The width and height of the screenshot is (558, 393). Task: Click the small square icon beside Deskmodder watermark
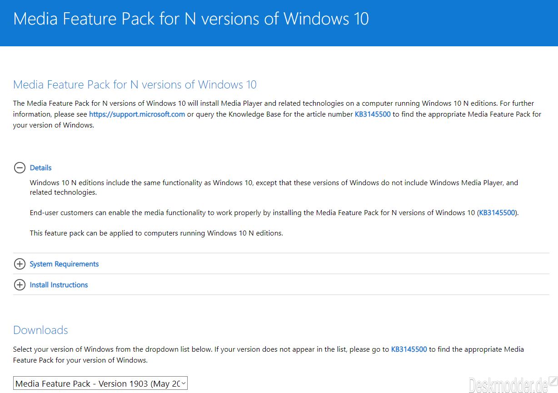553,381
